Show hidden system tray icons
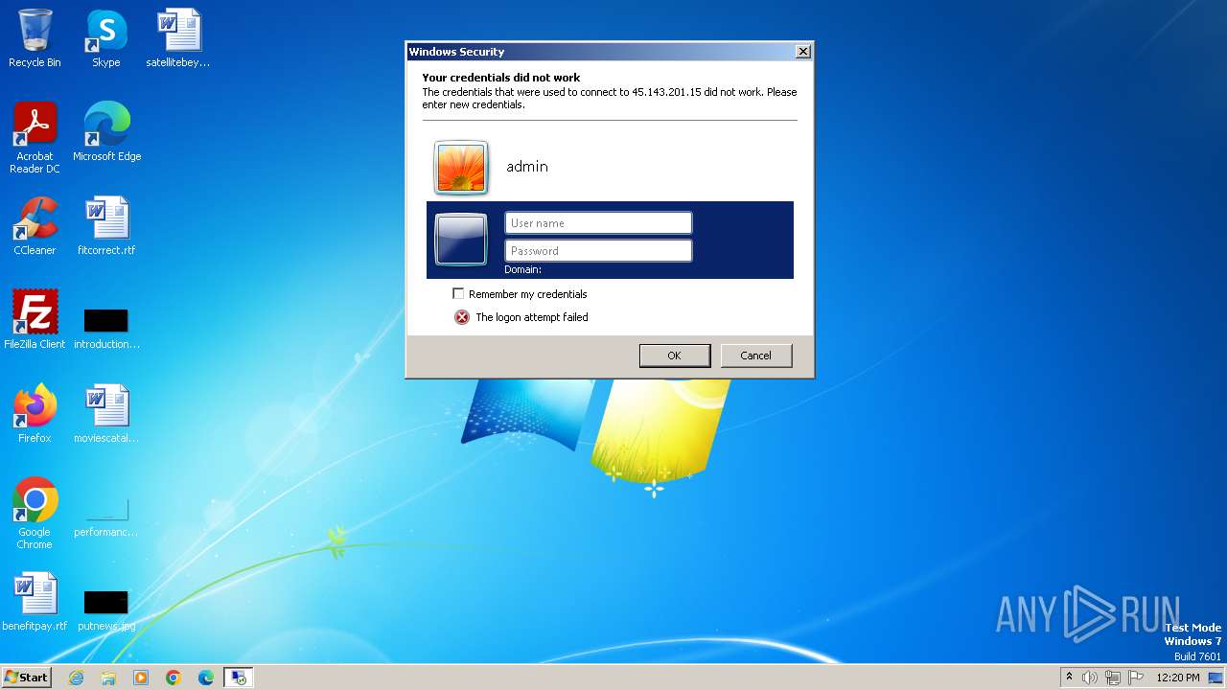The width and height of the screenshot is (1227, 690). click(x=1069, y=677)
